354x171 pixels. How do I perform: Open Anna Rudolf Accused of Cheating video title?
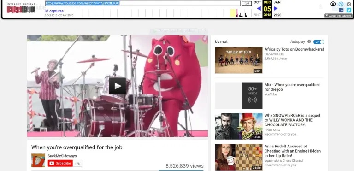[x=293, y=151]
